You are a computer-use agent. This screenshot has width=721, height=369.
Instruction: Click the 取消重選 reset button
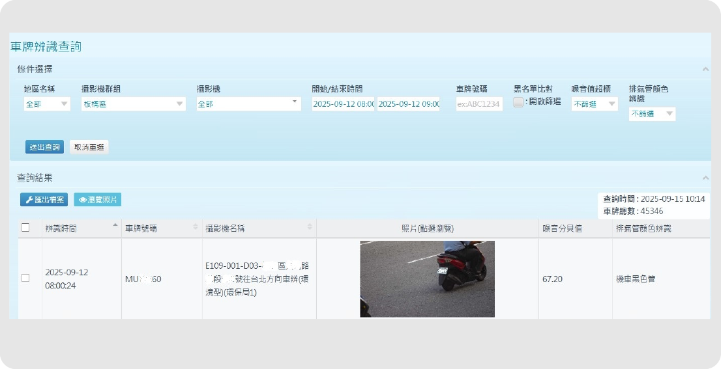tap(89, 147)
